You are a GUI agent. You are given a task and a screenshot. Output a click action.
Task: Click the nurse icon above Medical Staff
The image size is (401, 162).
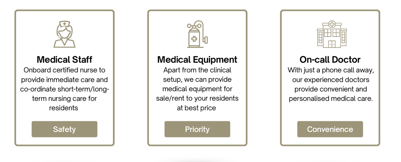[x=64, y=34]
